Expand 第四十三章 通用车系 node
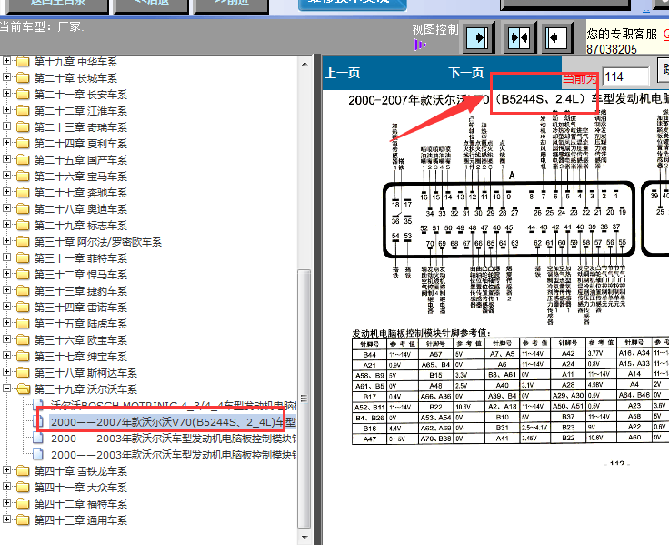The height and width of the screenshot is (545, 669). (x=6, y=520)
